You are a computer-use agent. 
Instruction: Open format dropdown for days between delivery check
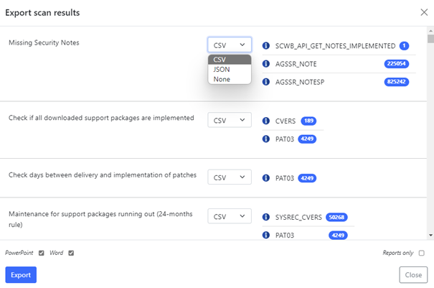(x=230, y=177)
